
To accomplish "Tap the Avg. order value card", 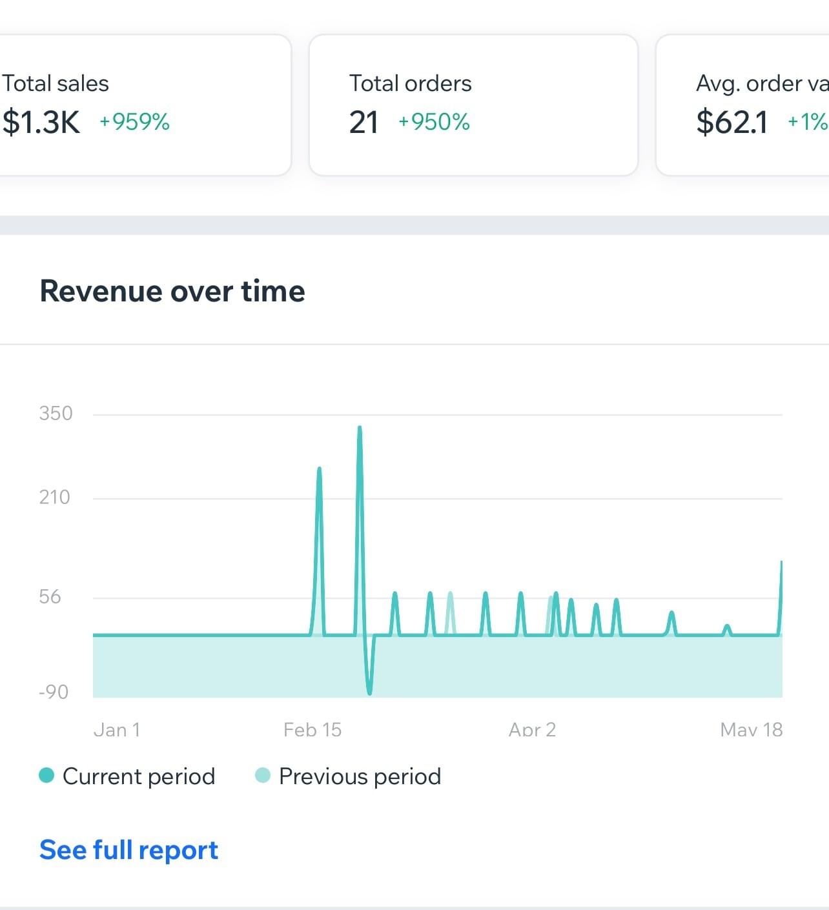I will pyautogui.click(x=742, y=105).
